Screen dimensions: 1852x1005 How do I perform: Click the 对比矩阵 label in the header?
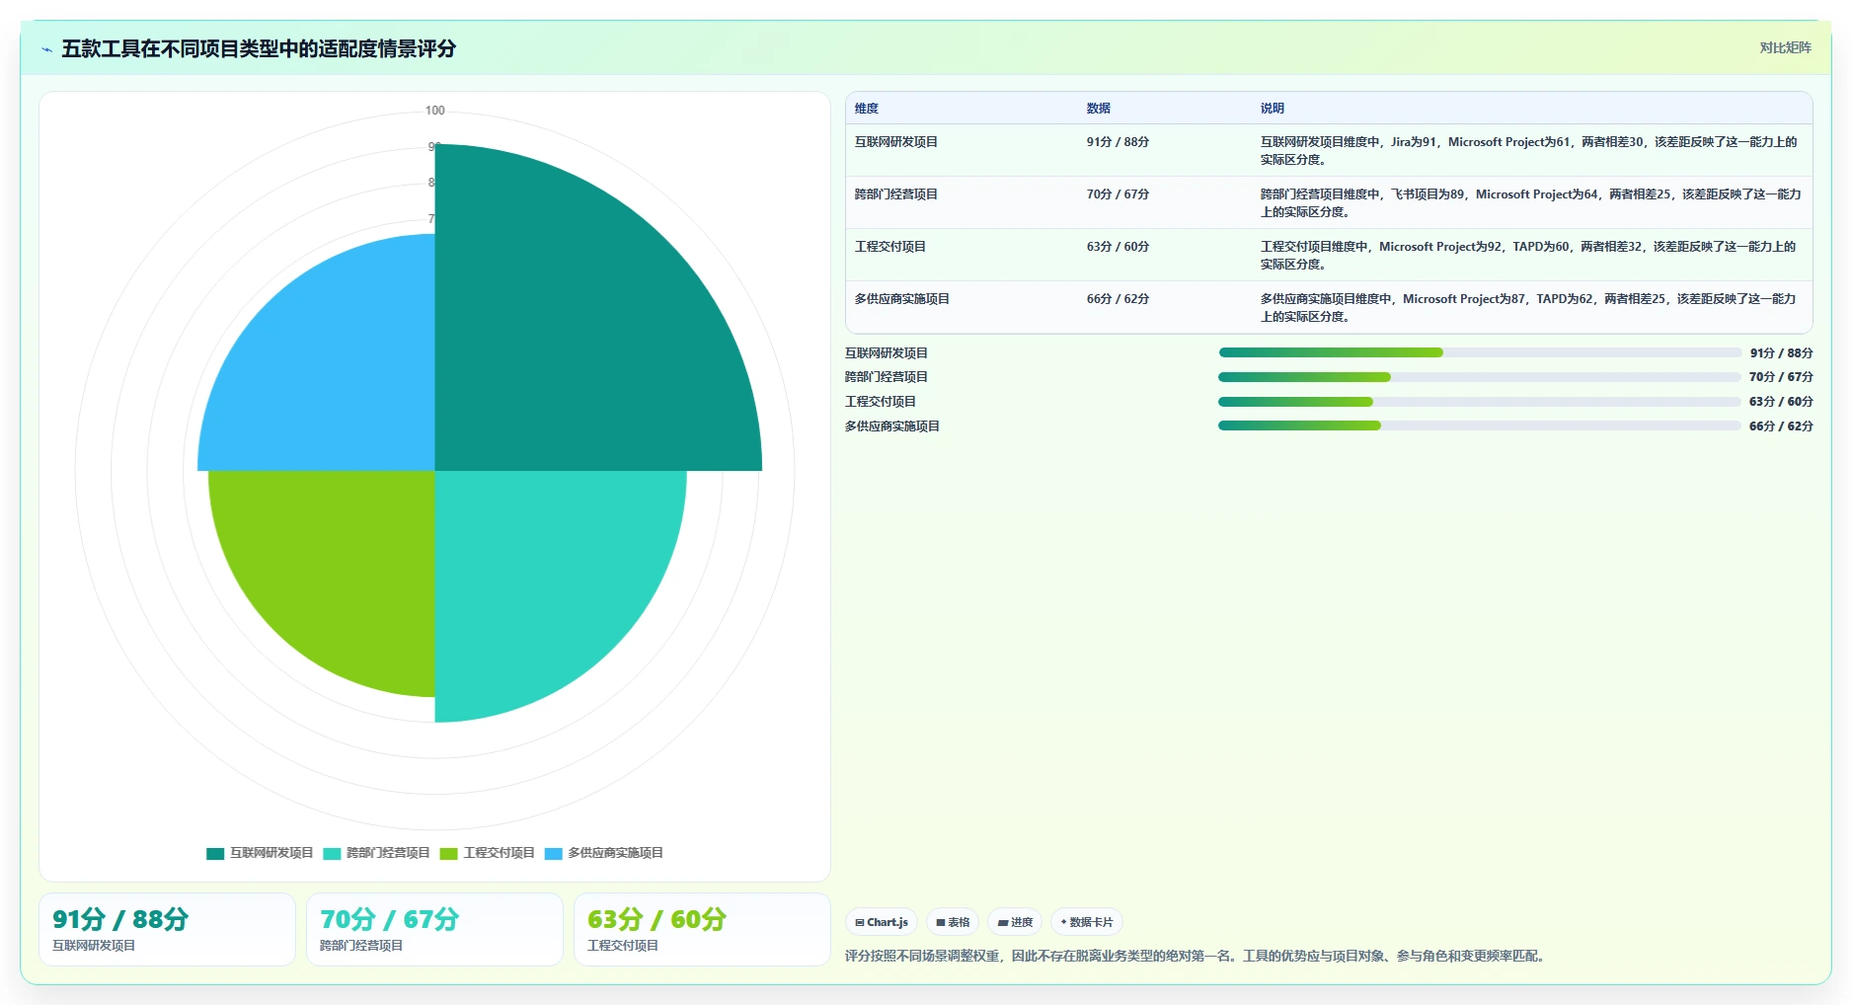click(x=1785, y=47)
